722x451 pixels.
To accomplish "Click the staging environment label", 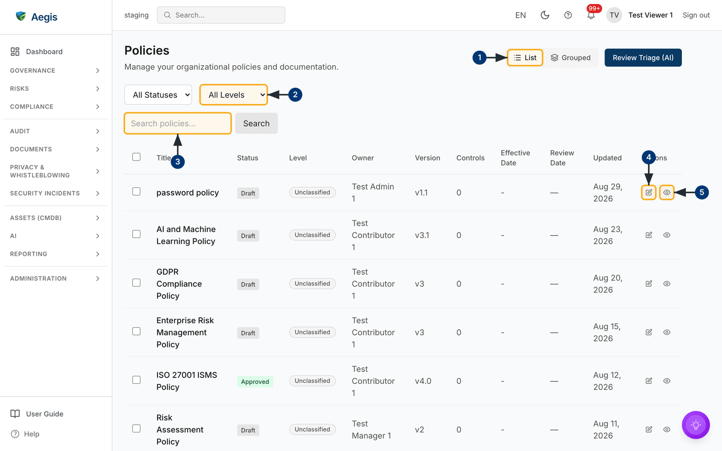I will tap(136, 15).
